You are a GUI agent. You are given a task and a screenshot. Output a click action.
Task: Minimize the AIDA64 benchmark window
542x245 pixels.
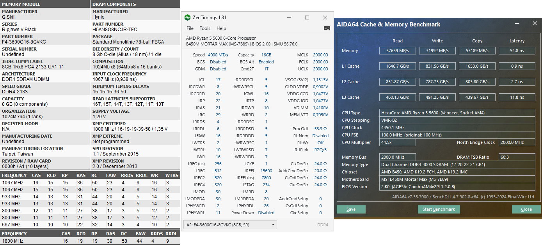pos(517,24)
